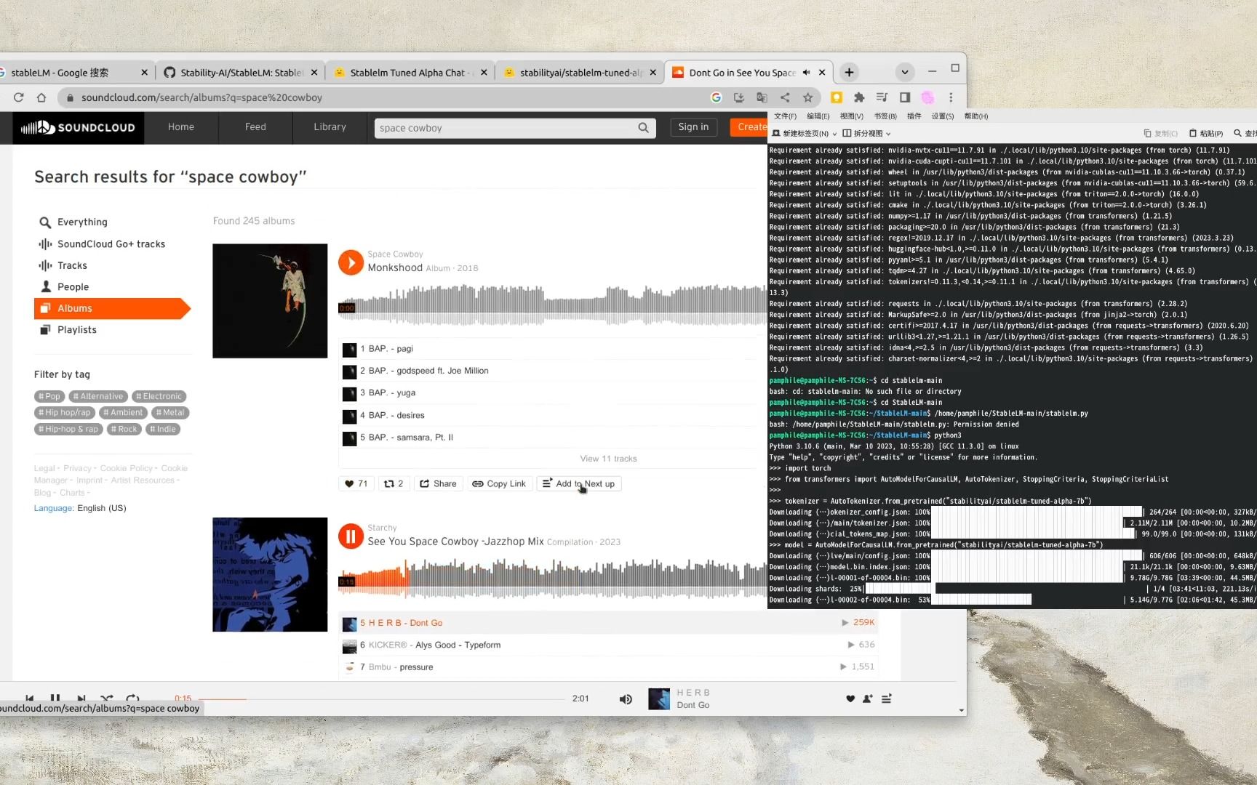Expand the tab search dropdown arrow
1257x785 pixels.
click(x=904, y=72)
